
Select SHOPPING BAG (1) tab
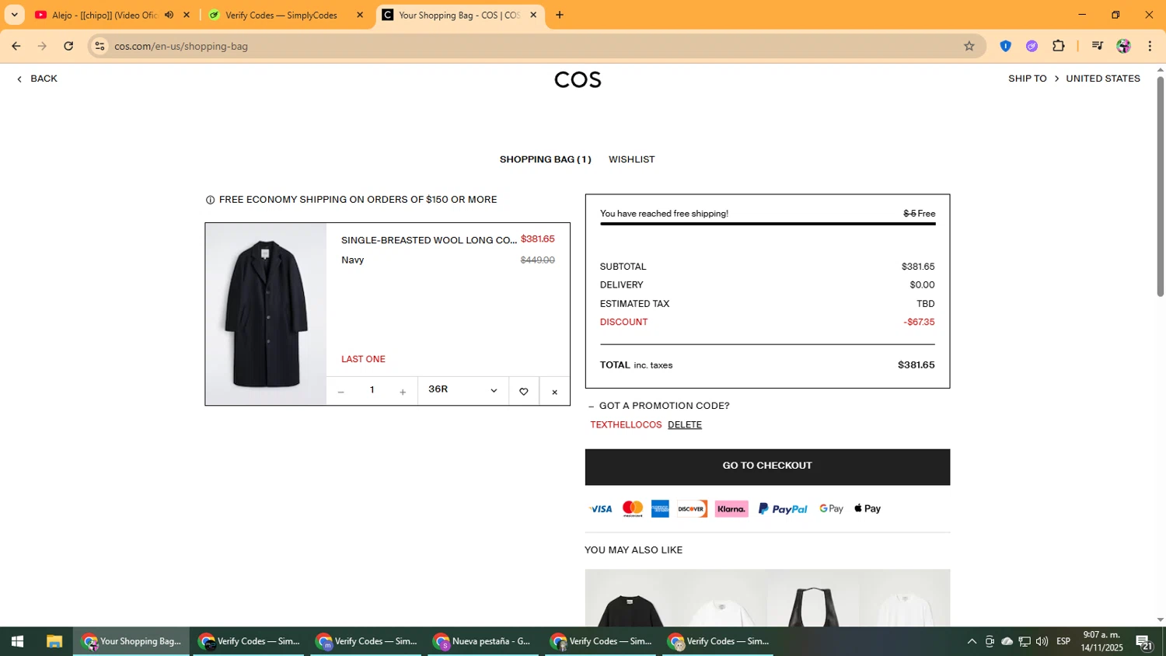(x=545, y=159)
